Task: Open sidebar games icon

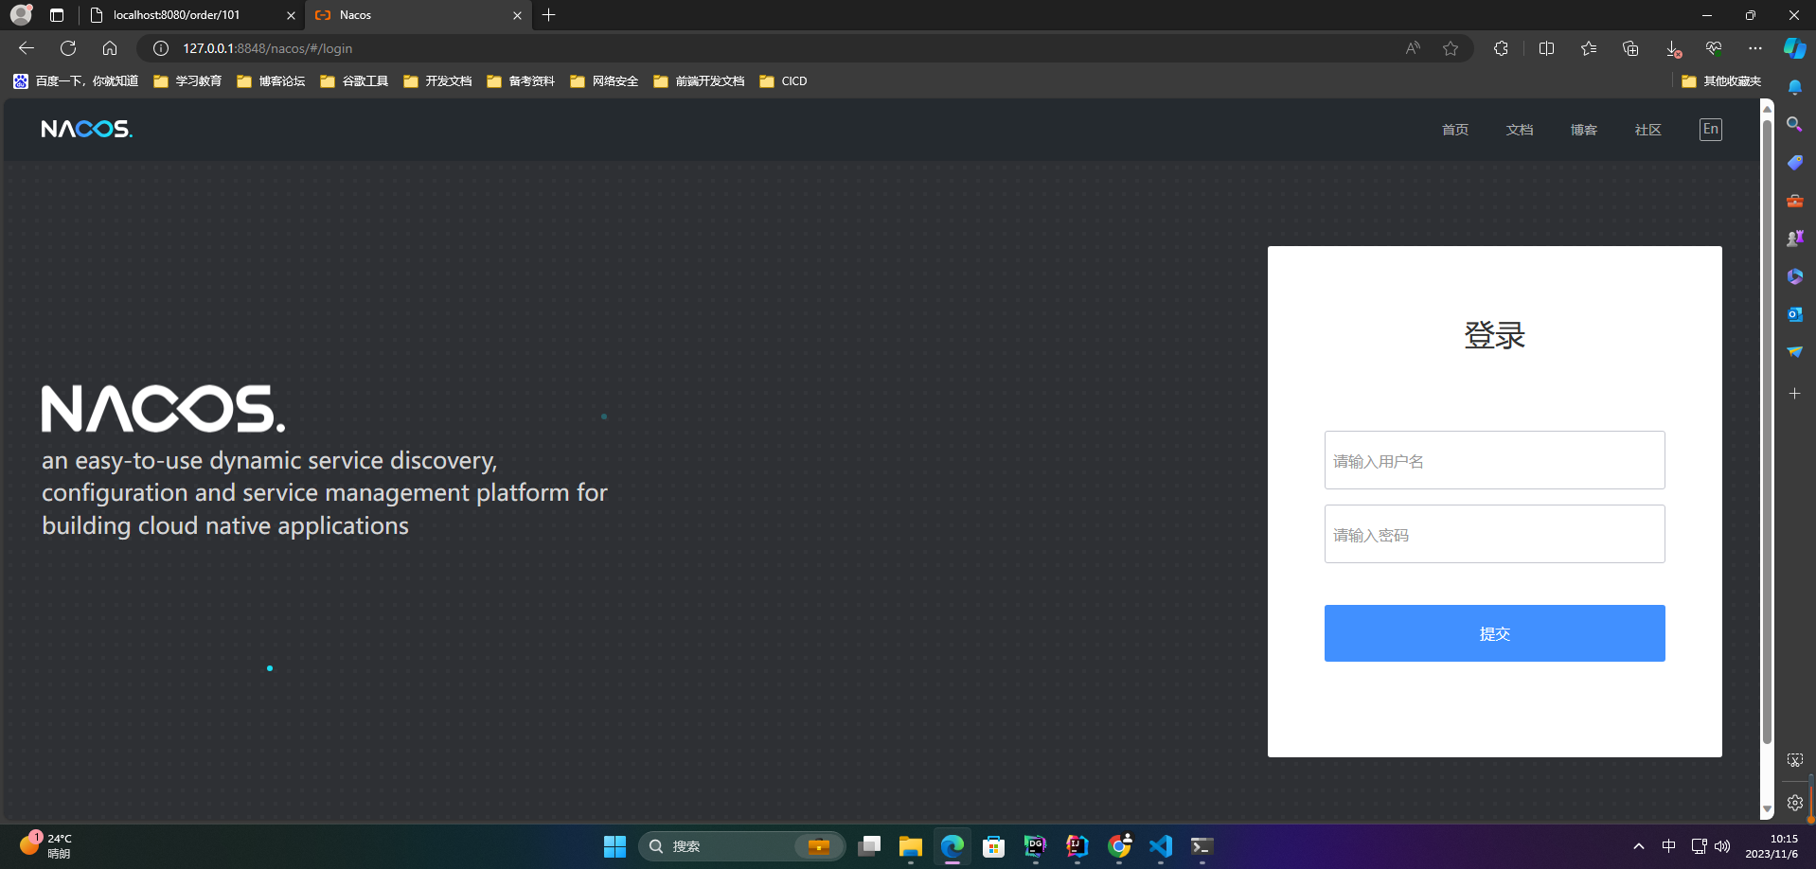Action: [1794, 239]
